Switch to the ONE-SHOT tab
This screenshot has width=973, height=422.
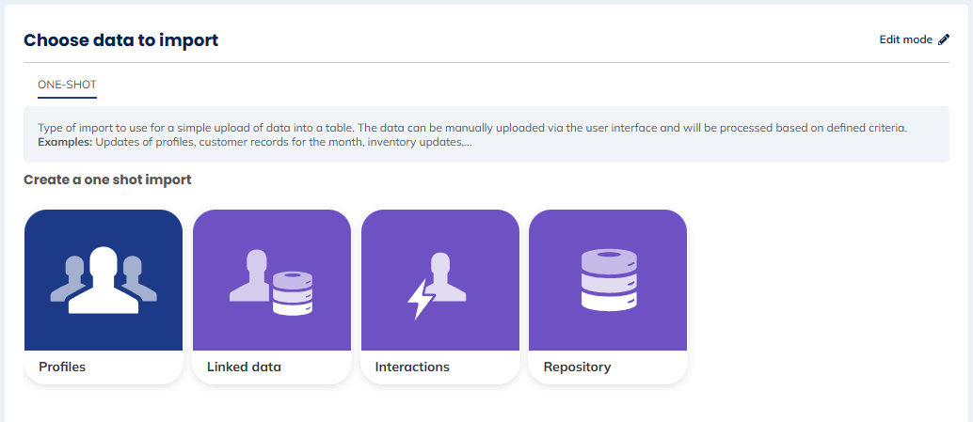pos(67,85)
